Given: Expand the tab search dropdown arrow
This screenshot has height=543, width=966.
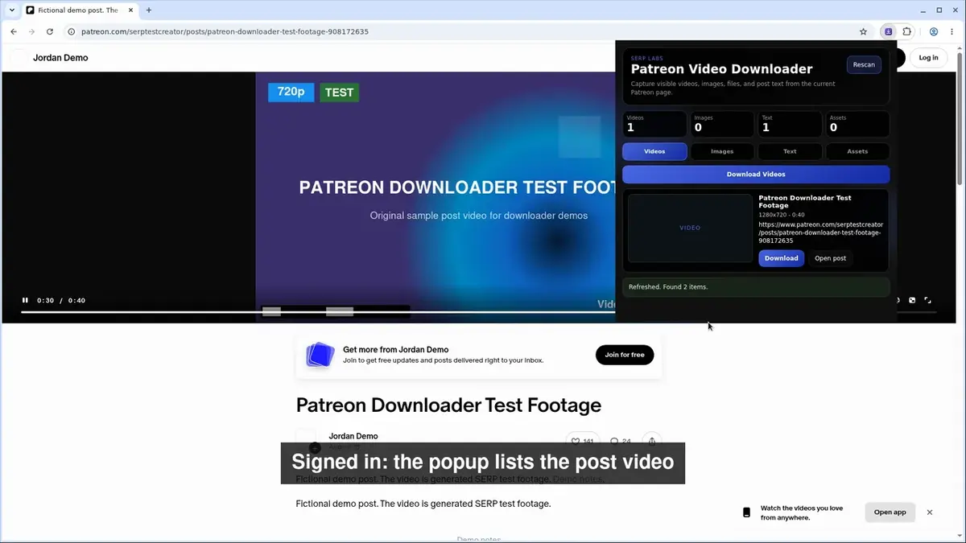Looking at the screenshot, I should click(11, 10).
